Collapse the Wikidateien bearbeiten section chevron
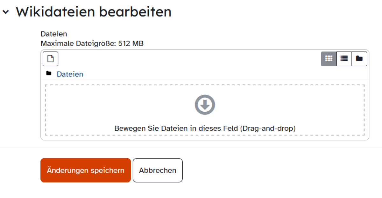 (6, 12)
